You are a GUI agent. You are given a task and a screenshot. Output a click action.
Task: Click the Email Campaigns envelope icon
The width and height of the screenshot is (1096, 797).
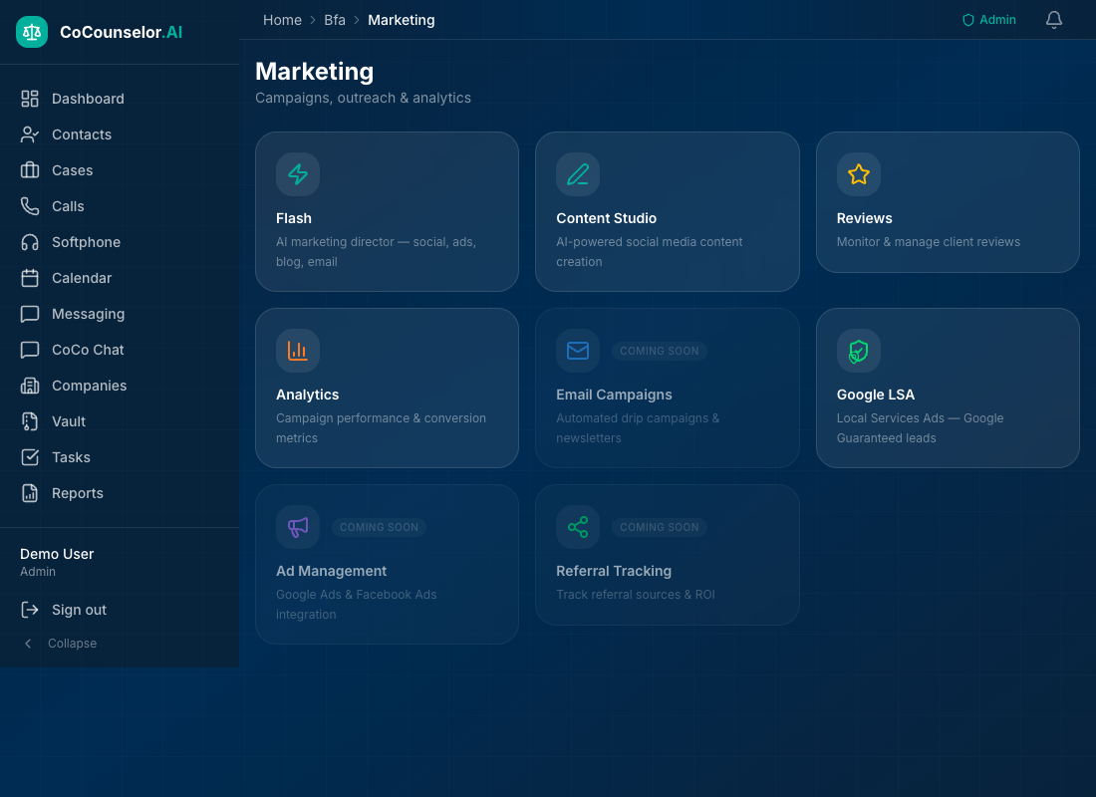click(x=578, y=351)
